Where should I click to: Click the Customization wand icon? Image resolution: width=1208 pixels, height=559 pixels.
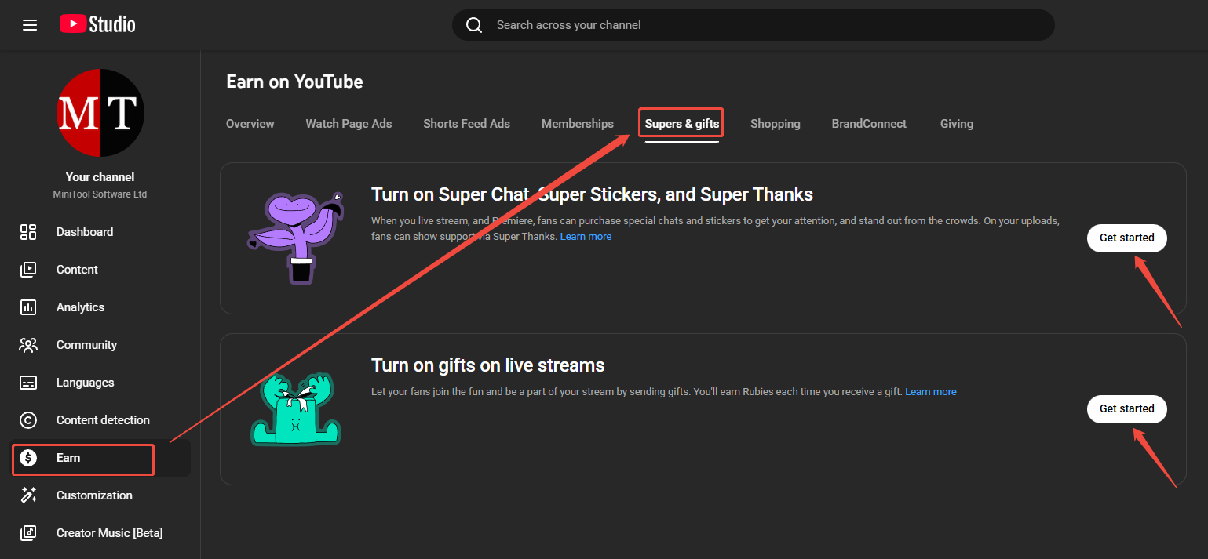pyautogui.click(x=28, y=495)
